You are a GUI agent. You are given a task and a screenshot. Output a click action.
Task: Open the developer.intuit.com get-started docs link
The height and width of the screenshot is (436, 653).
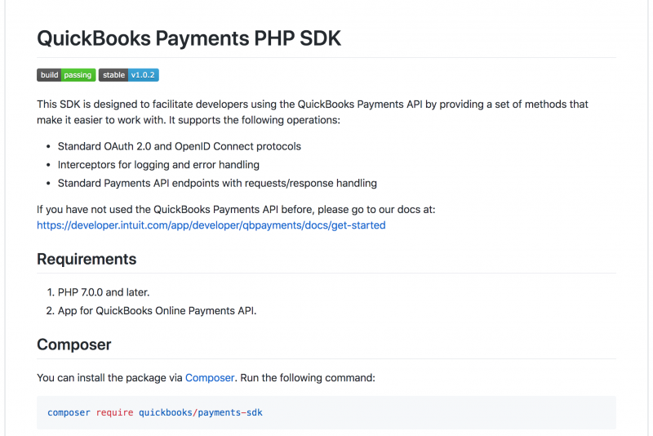click(x=211, y=225)
